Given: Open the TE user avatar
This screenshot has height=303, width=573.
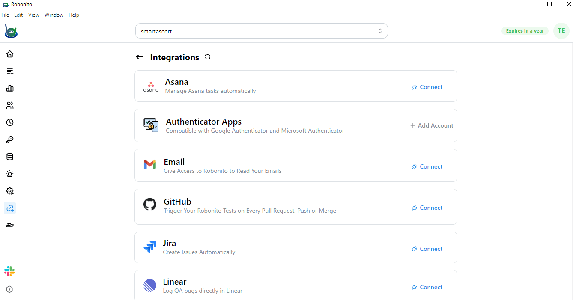Looking at the screenshot, I should coord(561,31).
